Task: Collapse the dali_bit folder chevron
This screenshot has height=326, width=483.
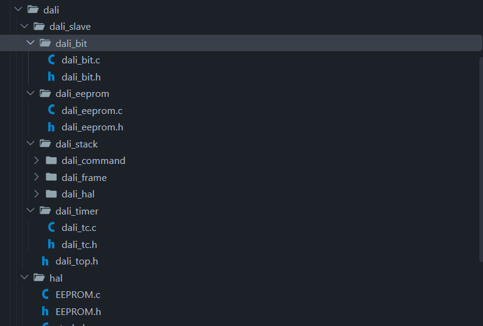Action: [x=30, y=43]
